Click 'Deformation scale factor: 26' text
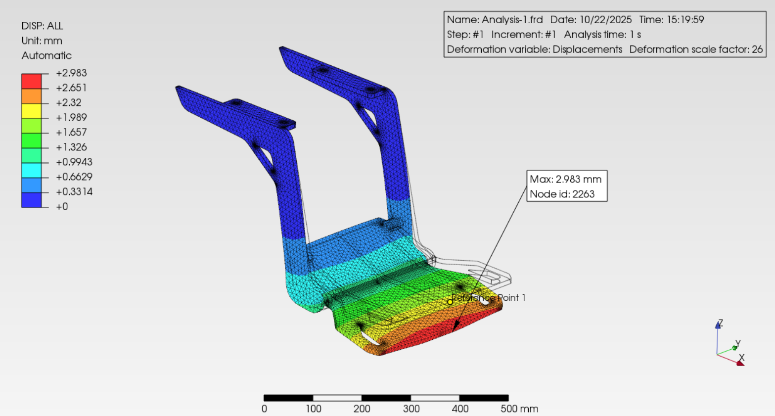Image resolution: width=775 pixels, height=416 pixels. tap(696, 49)
